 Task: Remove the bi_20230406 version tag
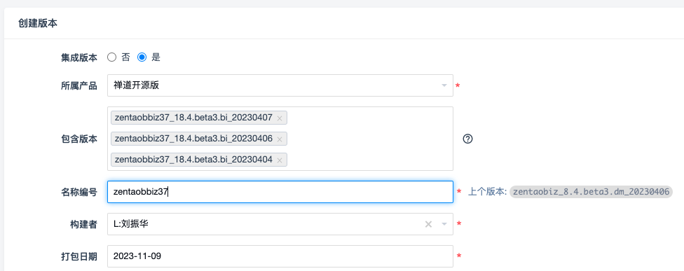tap(280, 139)
